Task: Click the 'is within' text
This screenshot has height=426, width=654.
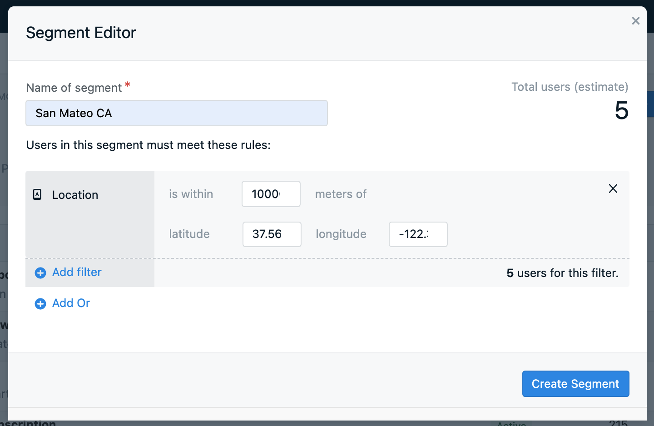Action: [191, 194]
